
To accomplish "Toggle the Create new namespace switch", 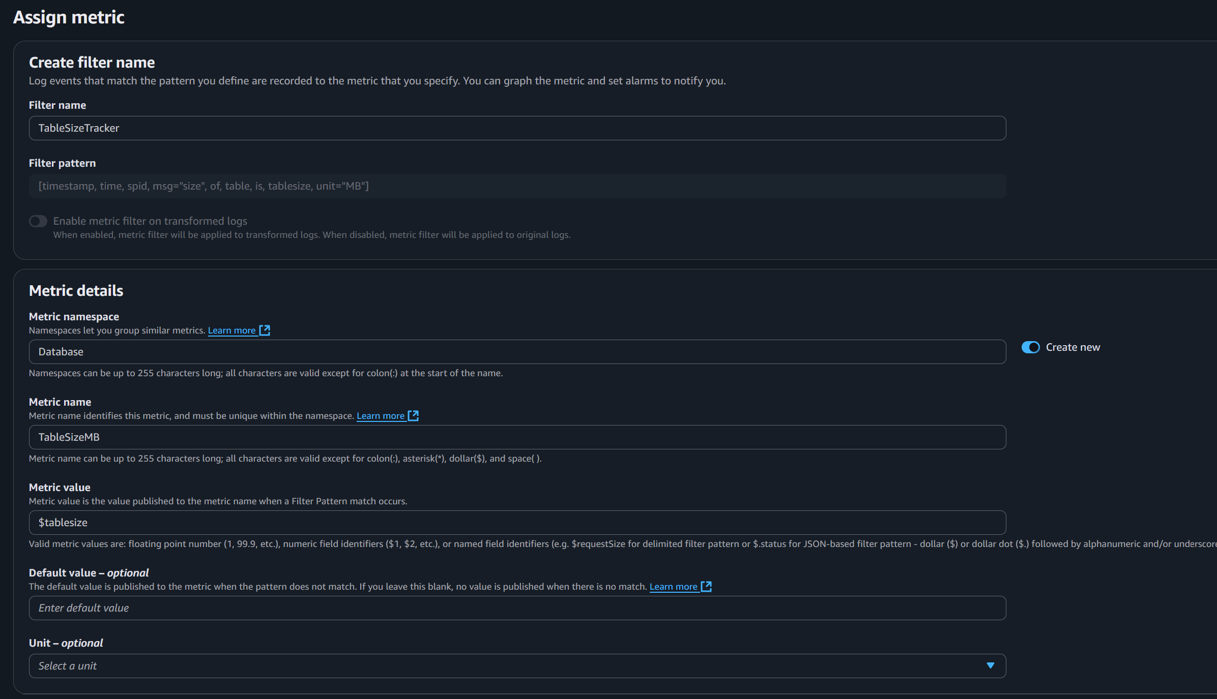I will coord(1030,347).
